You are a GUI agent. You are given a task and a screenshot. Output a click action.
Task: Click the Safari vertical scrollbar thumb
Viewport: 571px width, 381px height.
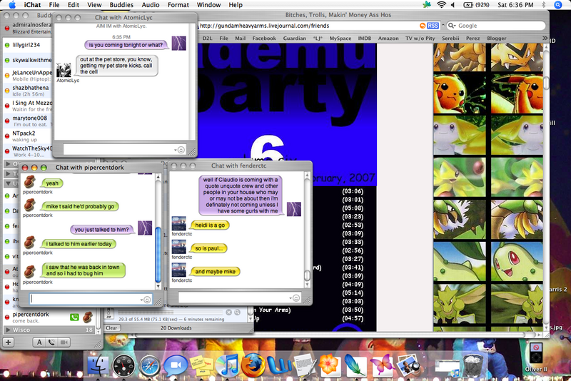point(546,83)
